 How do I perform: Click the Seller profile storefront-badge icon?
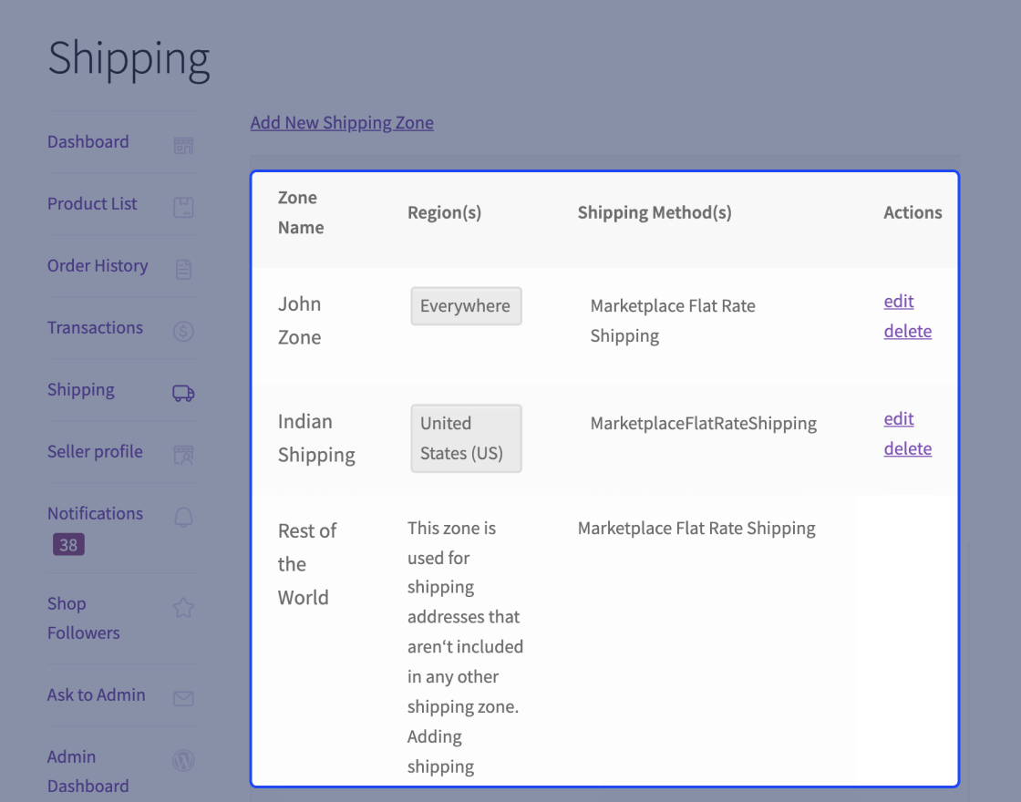[x=183, y=455]
